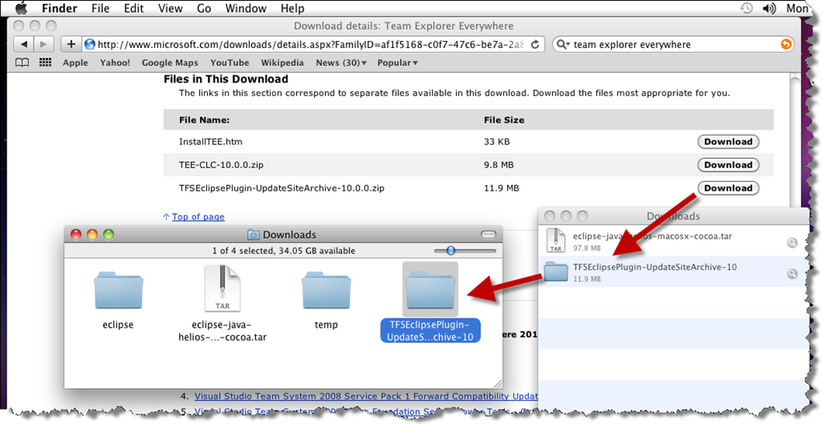Screen dimensions: 822x424
Task: Download TFSEclipsePlugin-UpdateSiteArchive-10.0.0.zip file
Action: pyautogui.click(x=728, y=188)
